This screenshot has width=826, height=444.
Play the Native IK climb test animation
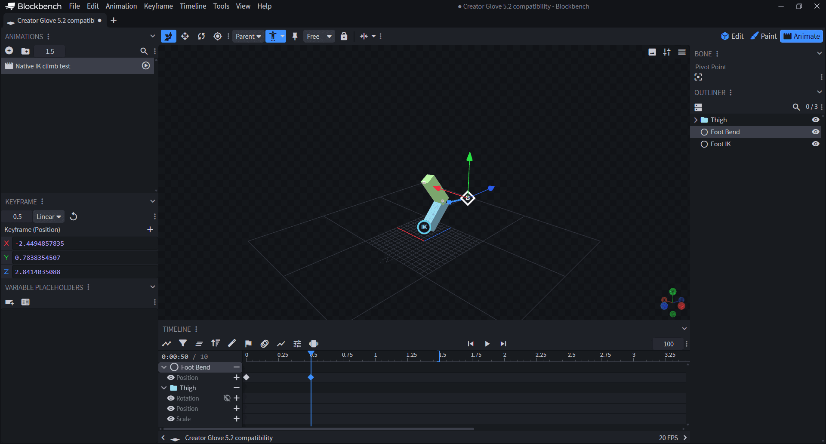[146, 65]
